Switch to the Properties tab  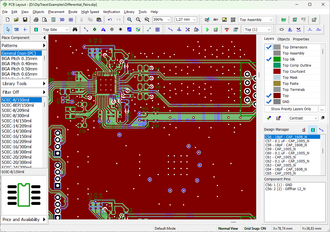point(301,39)
